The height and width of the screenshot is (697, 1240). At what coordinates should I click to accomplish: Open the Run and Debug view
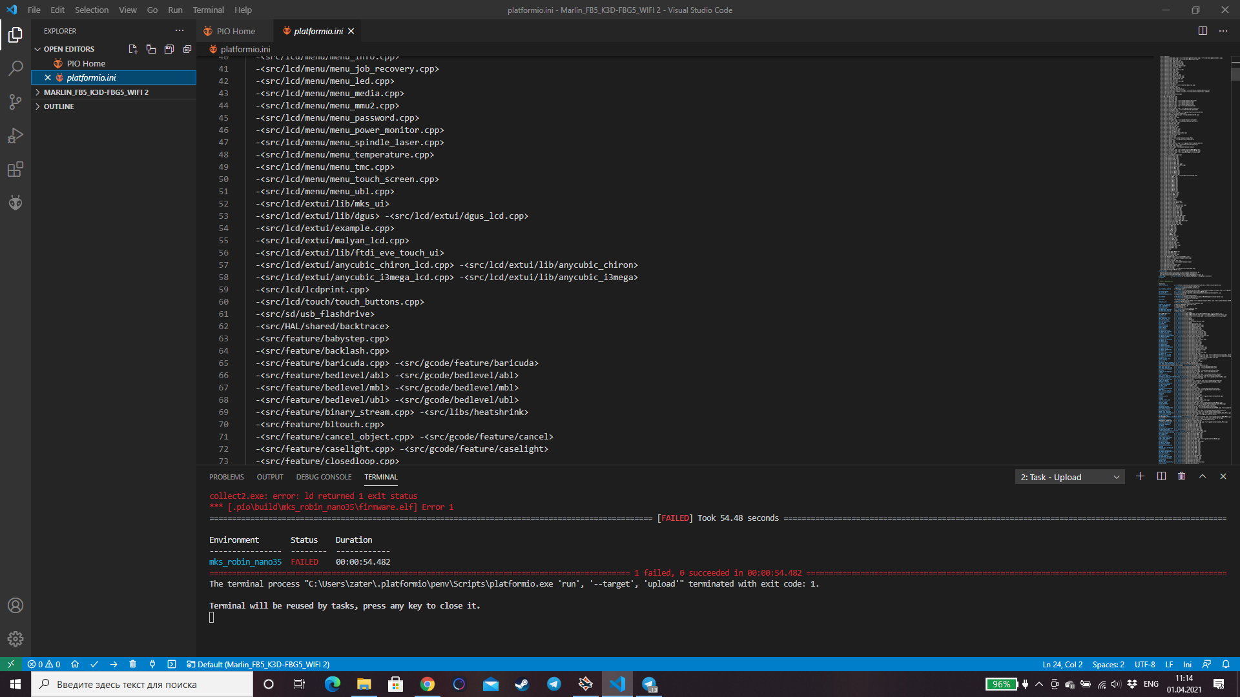tap(15, 136)
